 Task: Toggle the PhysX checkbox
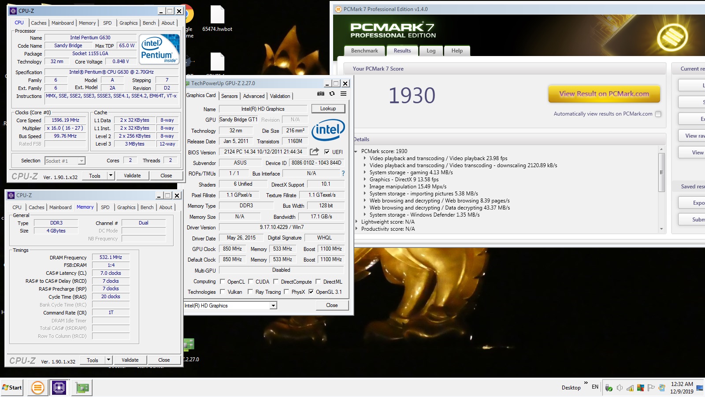click(x=286, y=292)
